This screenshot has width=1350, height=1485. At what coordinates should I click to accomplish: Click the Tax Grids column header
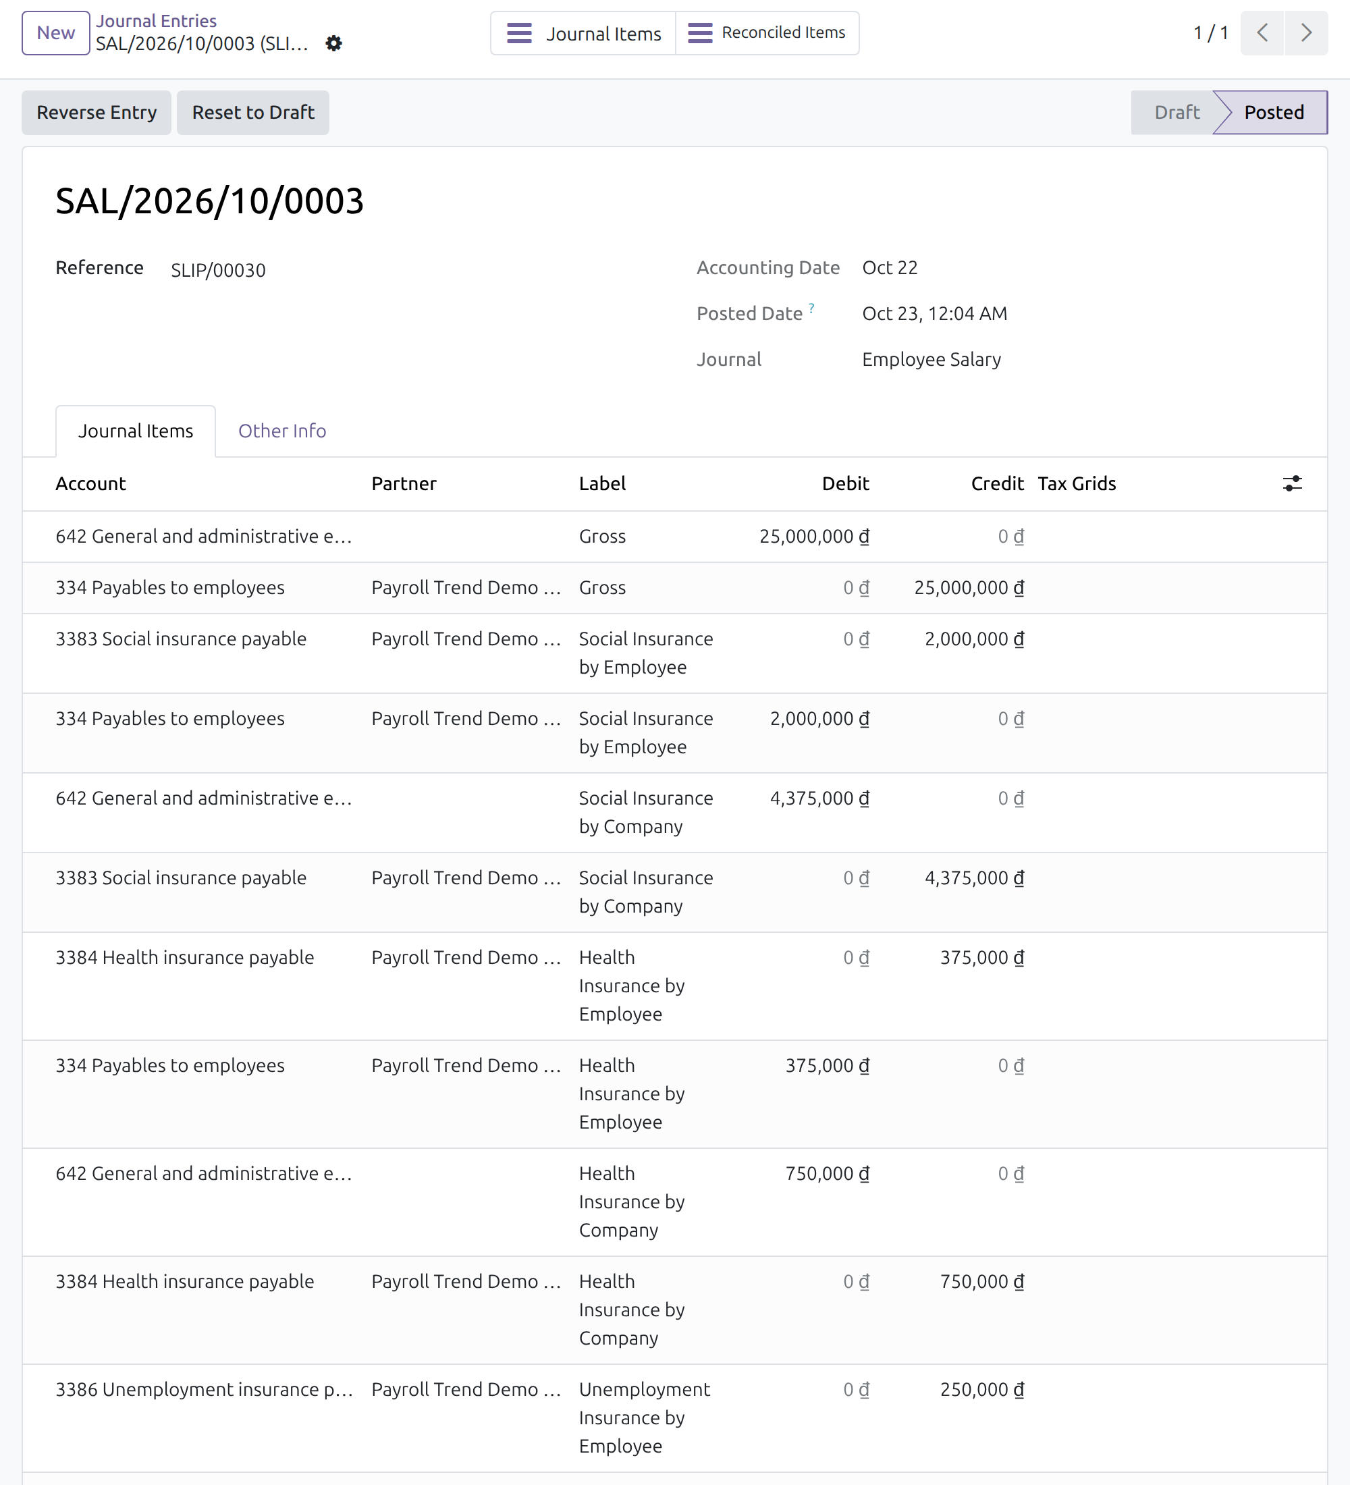coord(1077,483)
